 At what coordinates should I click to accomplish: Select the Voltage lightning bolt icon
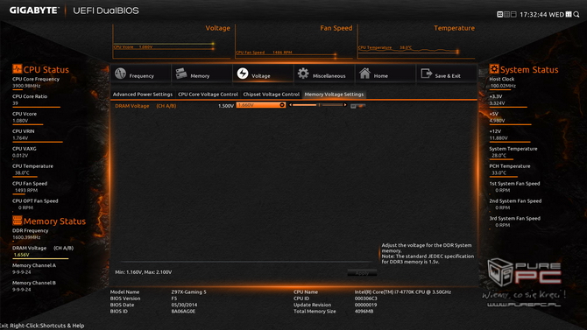(243, 74)
